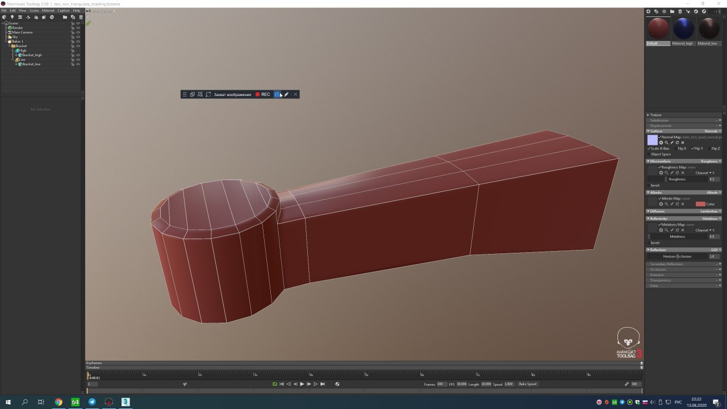Hide the Sky object in scene
The height and width of the screenshot is (409, 727).
click(78, 37)
